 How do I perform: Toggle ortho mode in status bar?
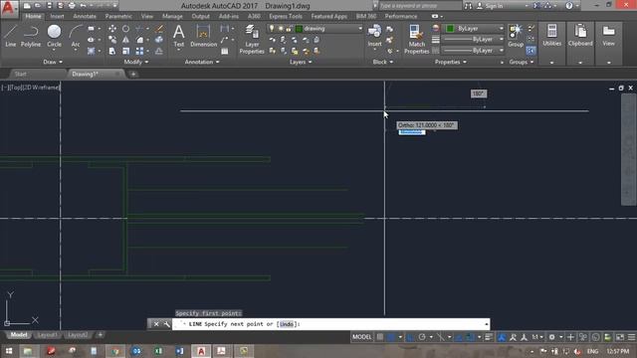(411, 337)
